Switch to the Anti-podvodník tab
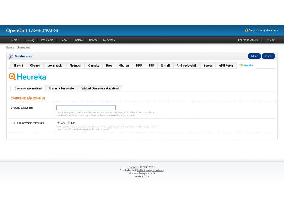This screenshot has width=284, height=209. [187, 65]
